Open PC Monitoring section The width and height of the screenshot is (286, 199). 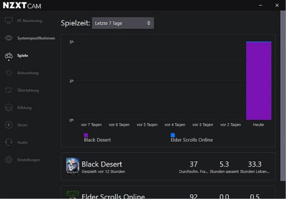[30, 21]
